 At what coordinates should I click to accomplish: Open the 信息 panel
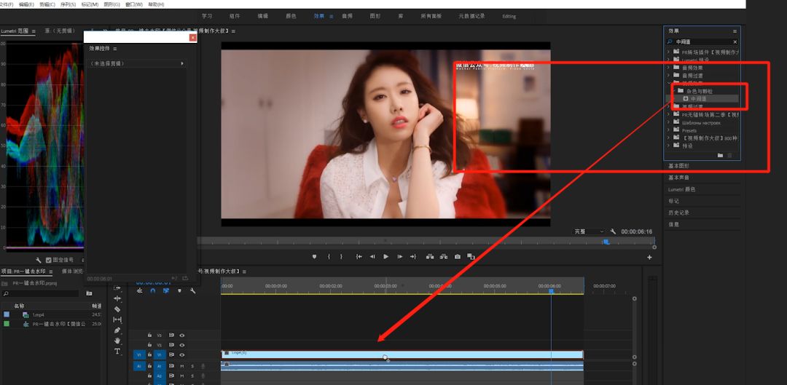[673, 225]
